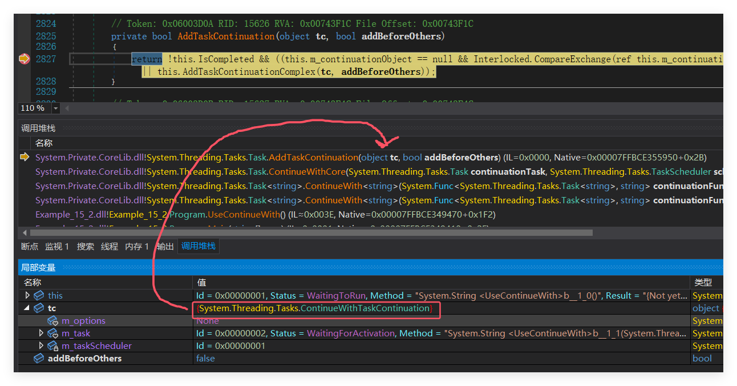Expand the m_task field node

pyautogui.click(x=41, y=333)
